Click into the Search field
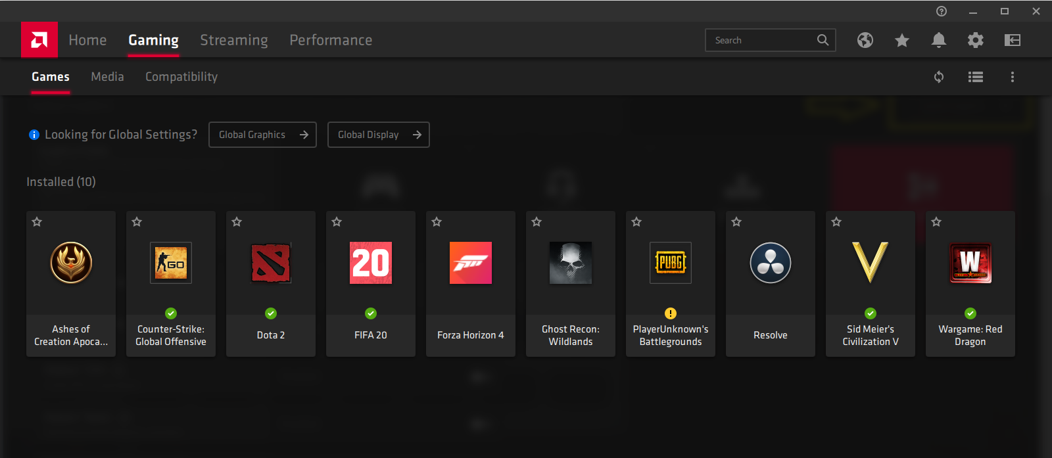 tap(771, 40)
